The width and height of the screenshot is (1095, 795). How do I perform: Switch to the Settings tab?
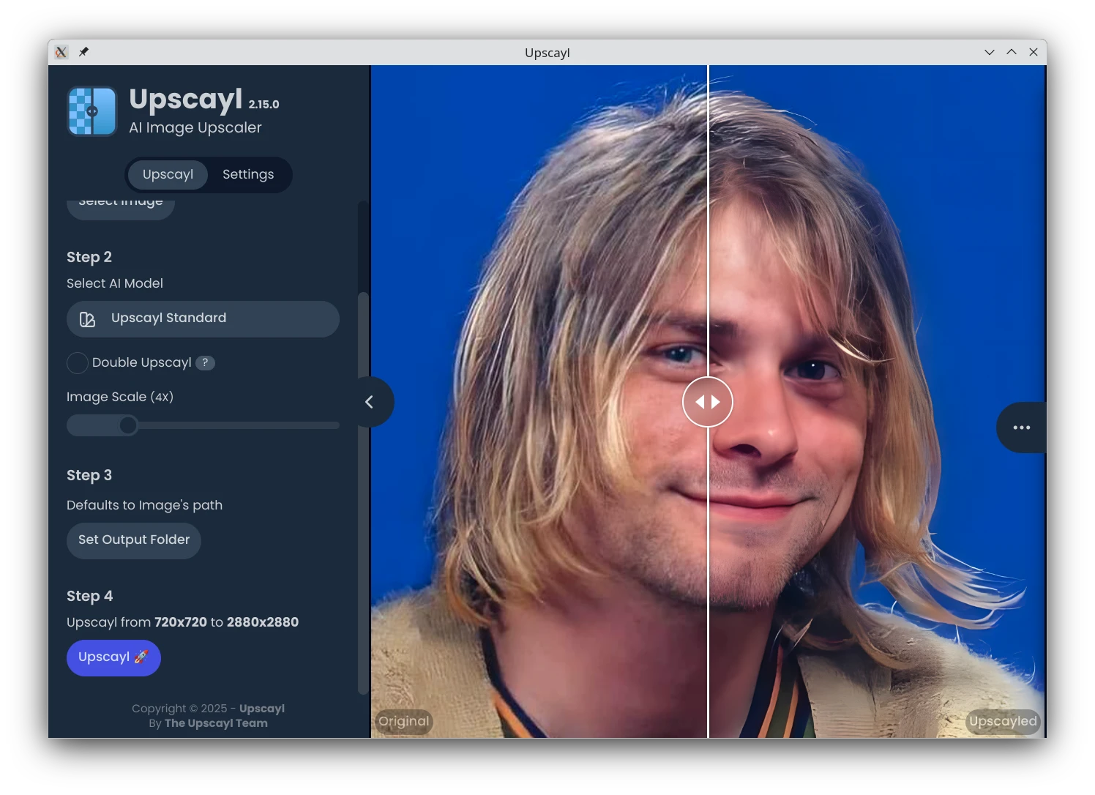click(248, 174)
